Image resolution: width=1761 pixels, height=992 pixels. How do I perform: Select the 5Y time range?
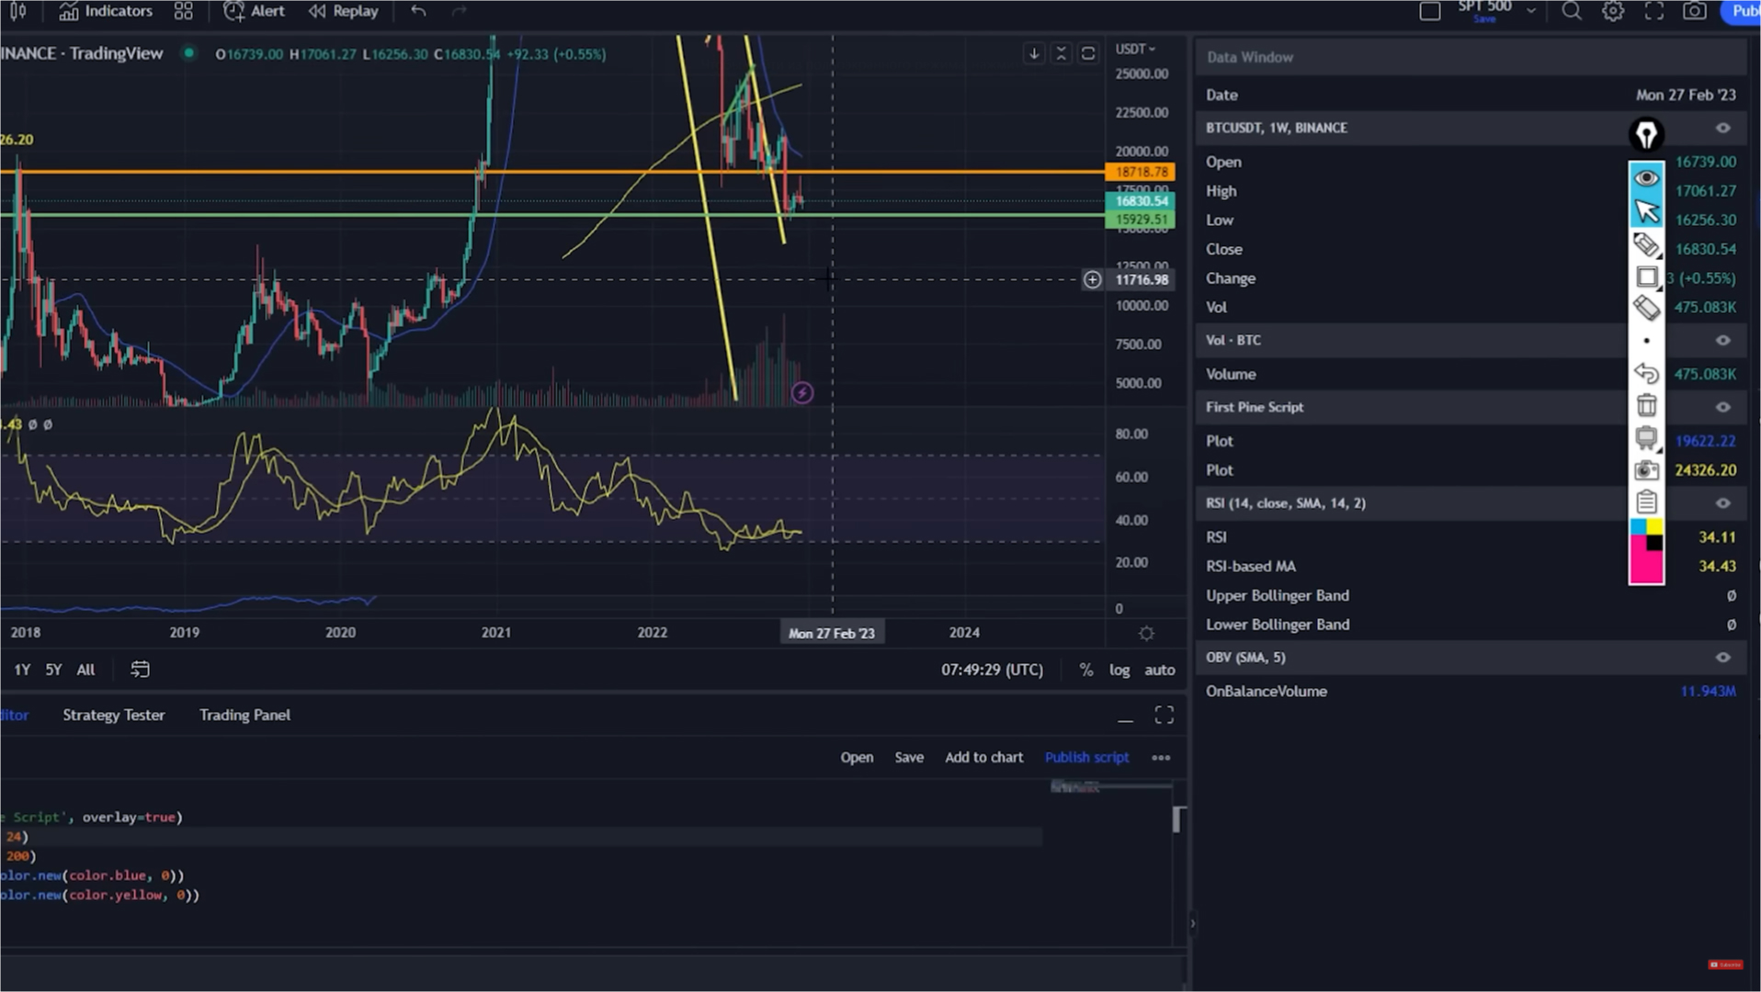click(53, 670)
